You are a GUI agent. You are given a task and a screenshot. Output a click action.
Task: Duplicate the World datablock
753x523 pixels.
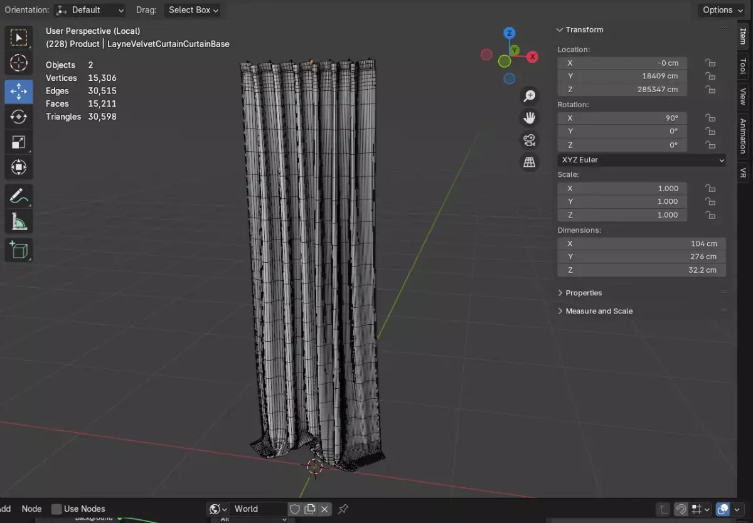coord(310,509)
